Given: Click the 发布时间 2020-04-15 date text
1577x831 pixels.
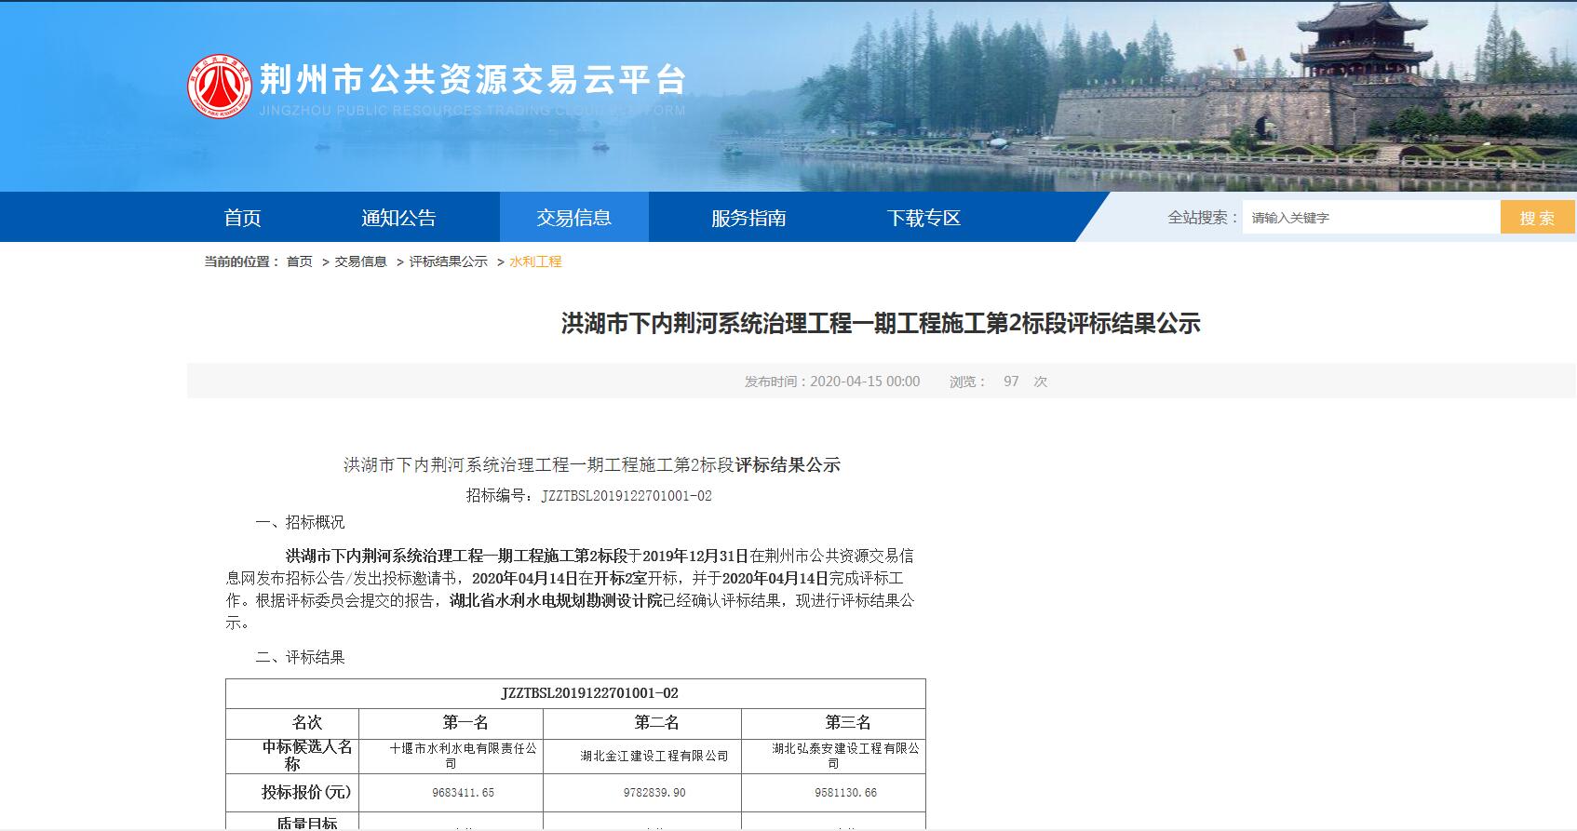Looking at the screenshot, I should pyautogui.click(x=832, y=382).
